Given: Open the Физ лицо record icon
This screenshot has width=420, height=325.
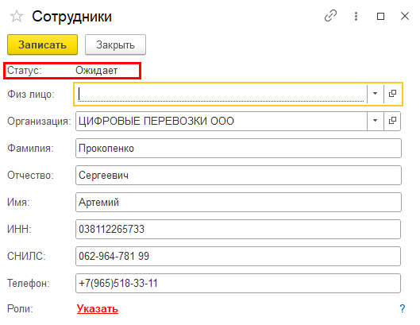Looking at the screenshot, I should coord(393,94).
